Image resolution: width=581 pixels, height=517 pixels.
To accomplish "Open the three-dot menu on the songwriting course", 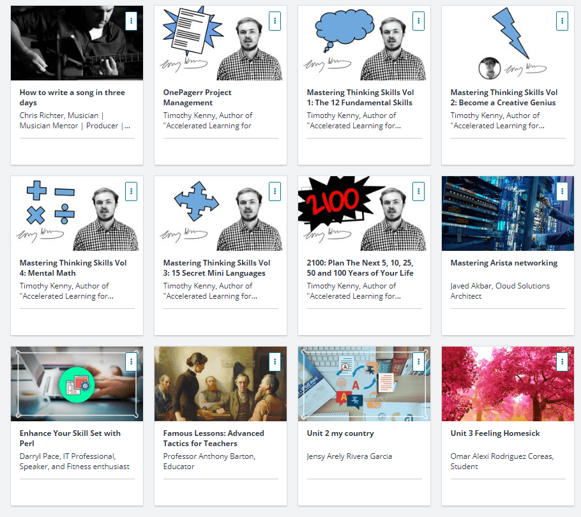I will point(131,20).
